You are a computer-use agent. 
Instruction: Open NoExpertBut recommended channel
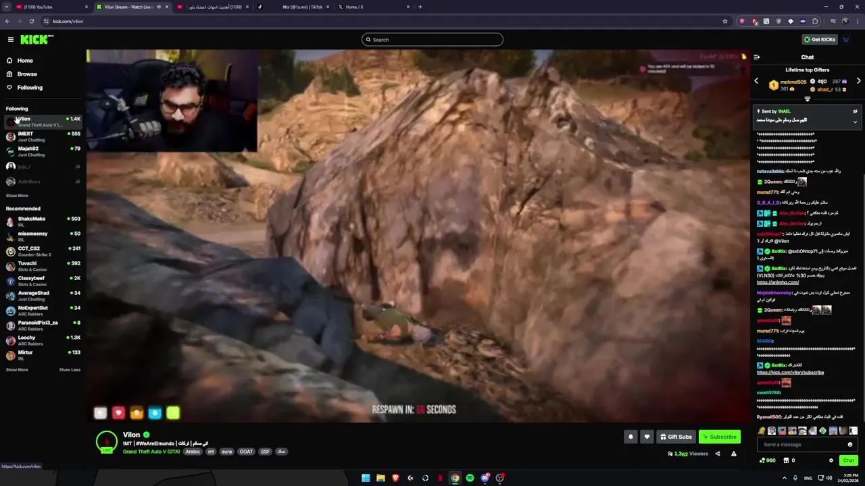click(43, 310)
